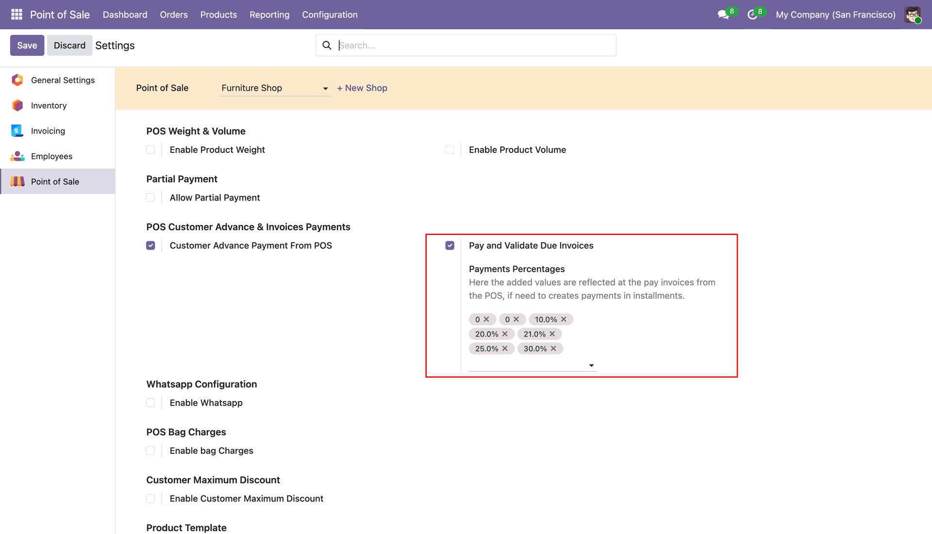Enable Product Weight checkbox

(x=150, y=150)
